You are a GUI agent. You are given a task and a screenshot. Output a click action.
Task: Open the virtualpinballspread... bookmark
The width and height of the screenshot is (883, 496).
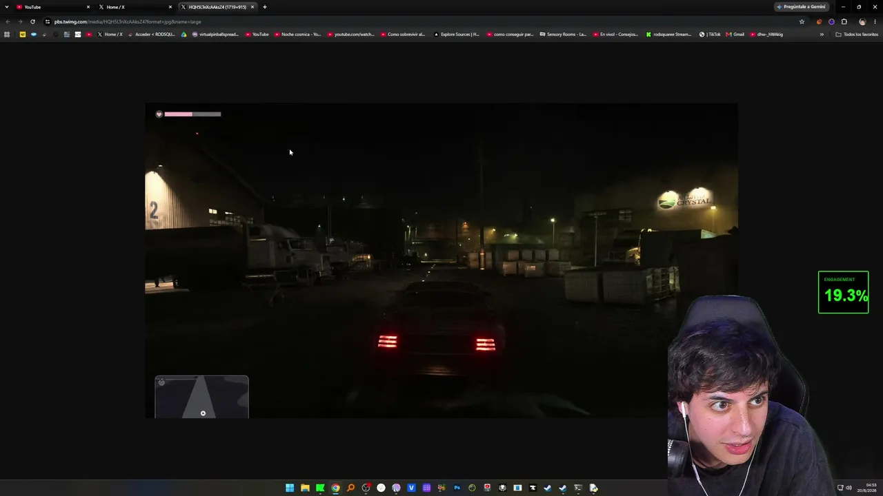click(x=215, y=34)
